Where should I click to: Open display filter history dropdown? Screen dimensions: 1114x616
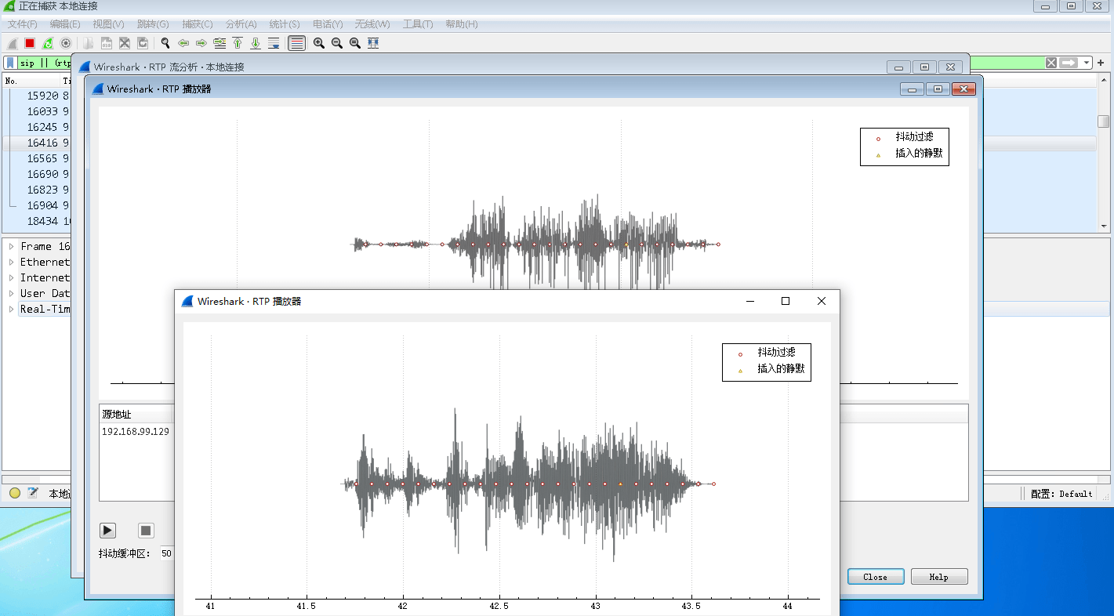(x=1087, y=63)
